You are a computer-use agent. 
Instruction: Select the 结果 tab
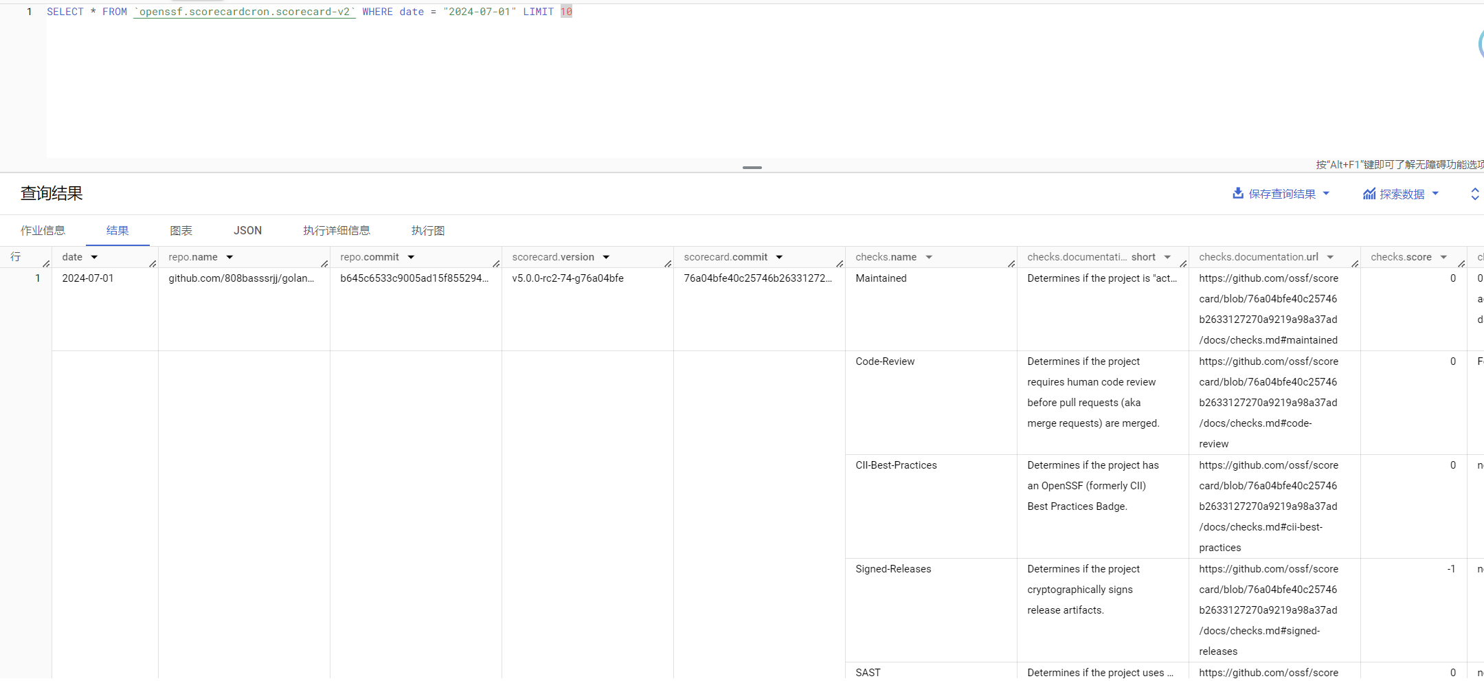(x=117, y=230)
